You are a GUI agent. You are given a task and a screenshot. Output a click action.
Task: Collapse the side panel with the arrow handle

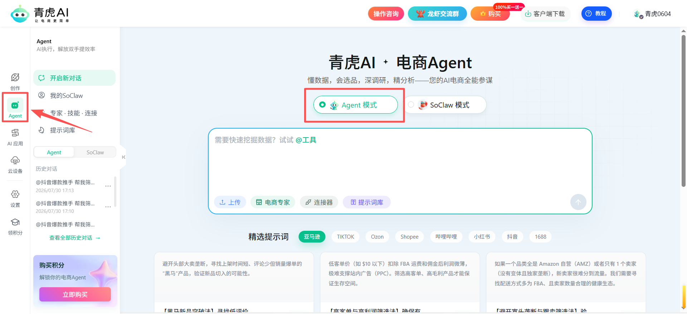[123, 157]
